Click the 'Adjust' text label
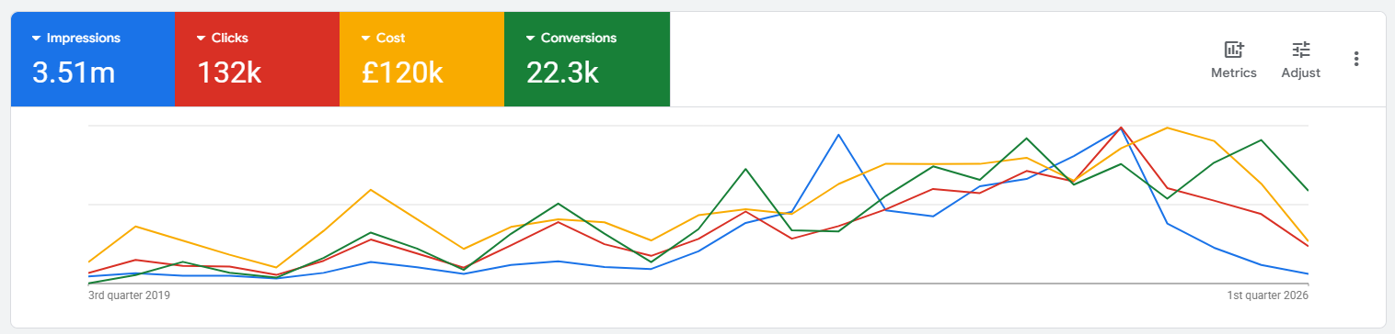 [1301, 72]
